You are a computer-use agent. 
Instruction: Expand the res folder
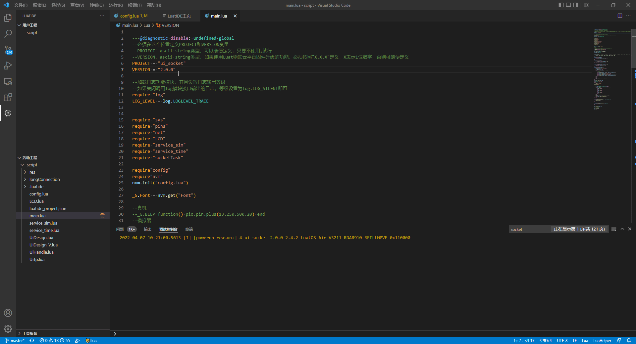click(x=25, y=172)
